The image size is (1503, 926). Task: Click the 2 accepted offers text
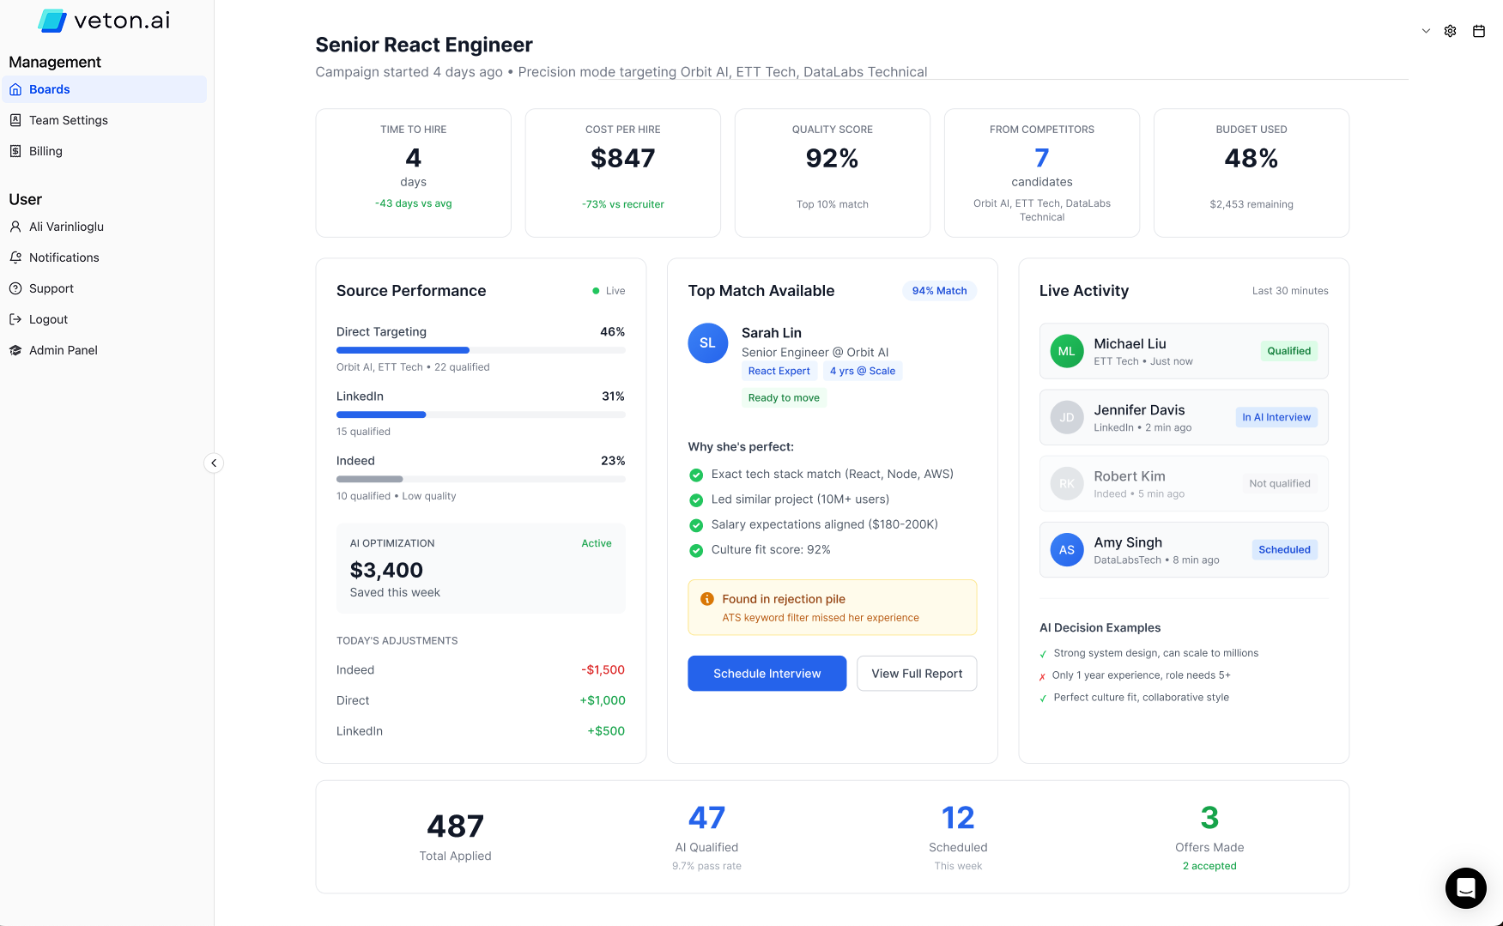(1209, 867)
